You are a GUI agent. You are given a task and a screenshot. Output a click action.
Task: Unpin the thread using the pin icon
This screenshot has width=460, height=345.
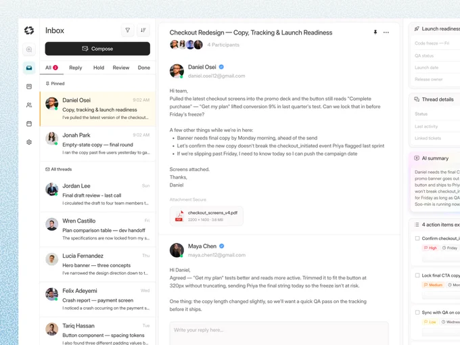(375, 32)
